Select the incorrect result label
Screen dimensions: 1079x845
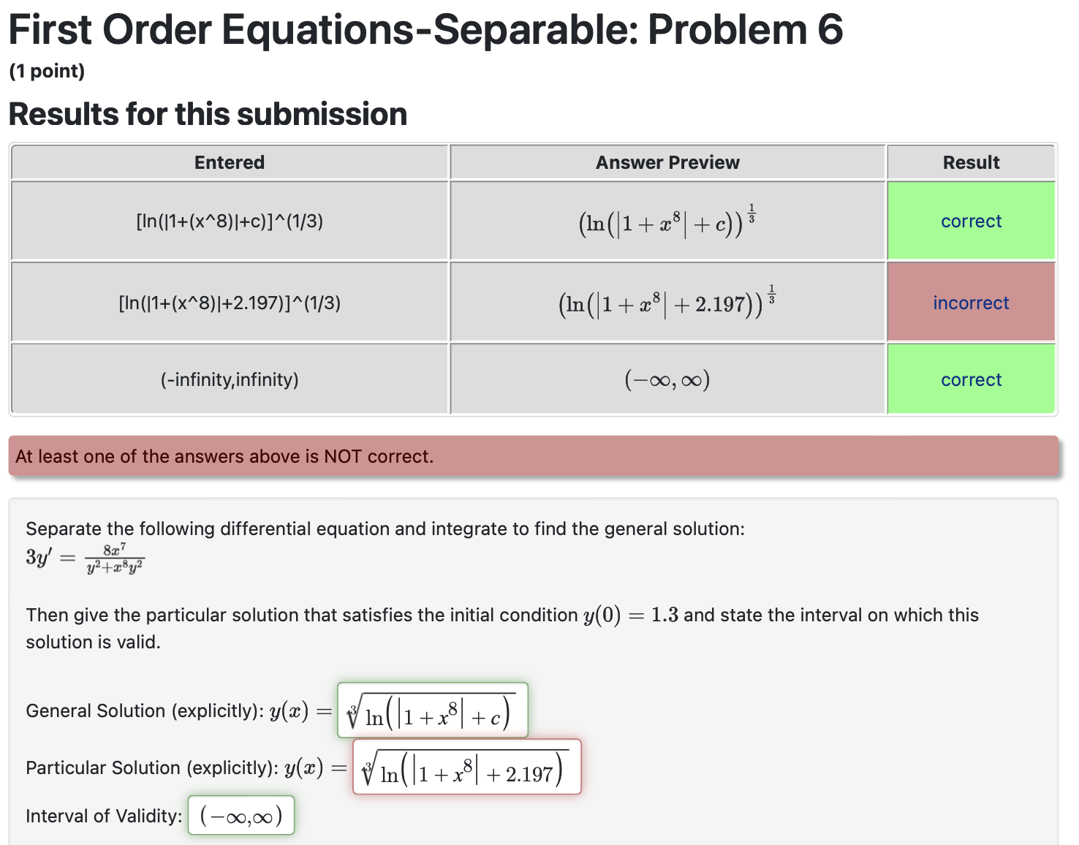[971, 303]
